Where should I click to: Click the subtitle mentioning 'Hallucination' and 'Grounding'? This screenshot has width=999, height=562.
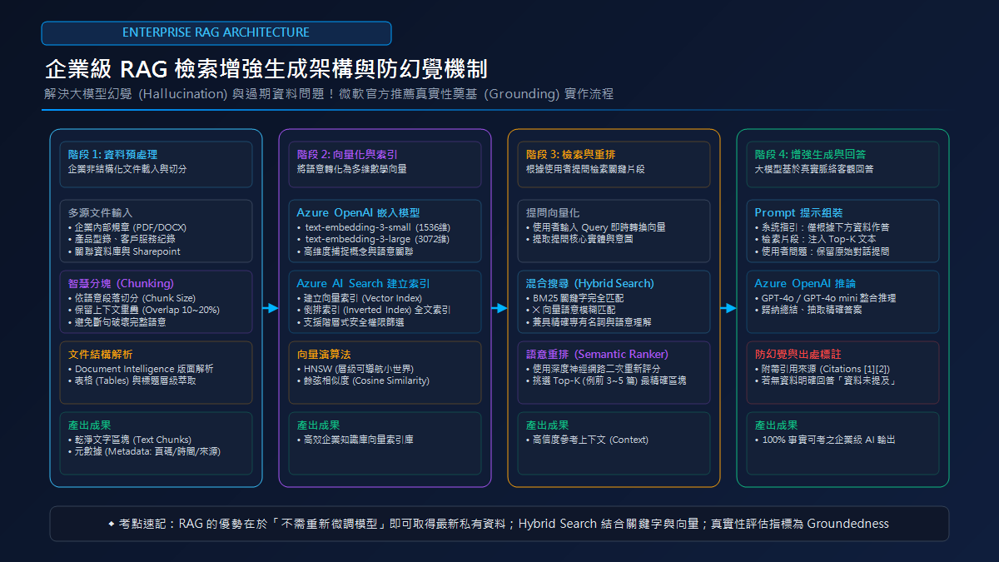[x=329, y=94]
